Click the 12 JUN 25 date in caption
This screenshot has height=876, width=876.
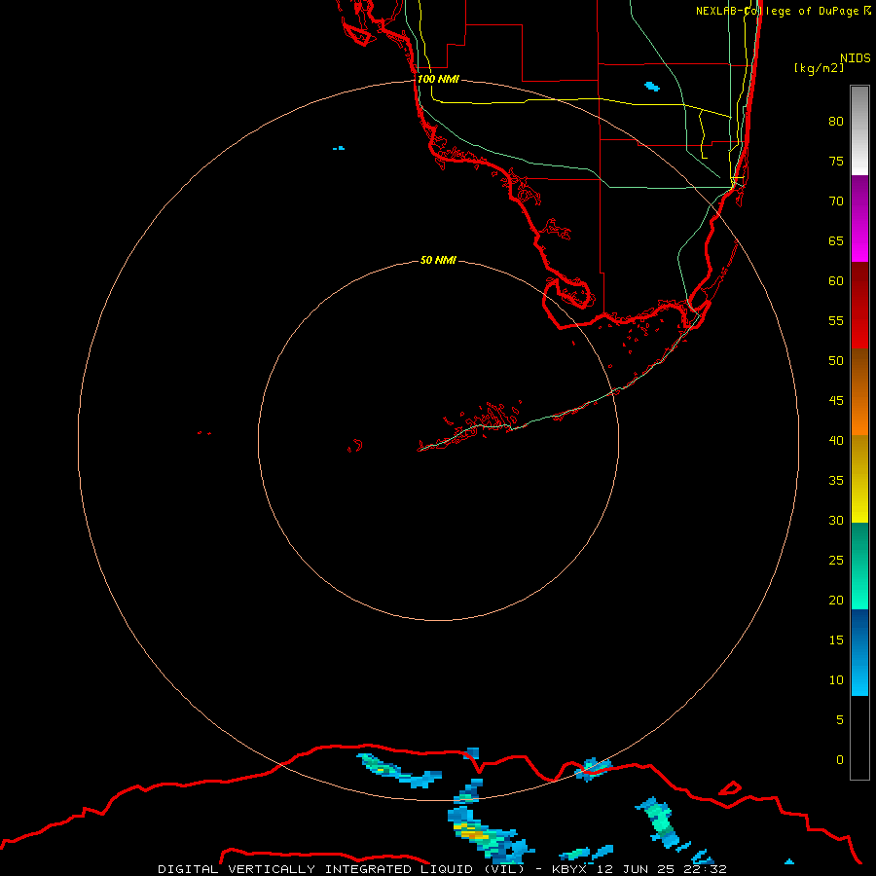(x=636, y=869)
